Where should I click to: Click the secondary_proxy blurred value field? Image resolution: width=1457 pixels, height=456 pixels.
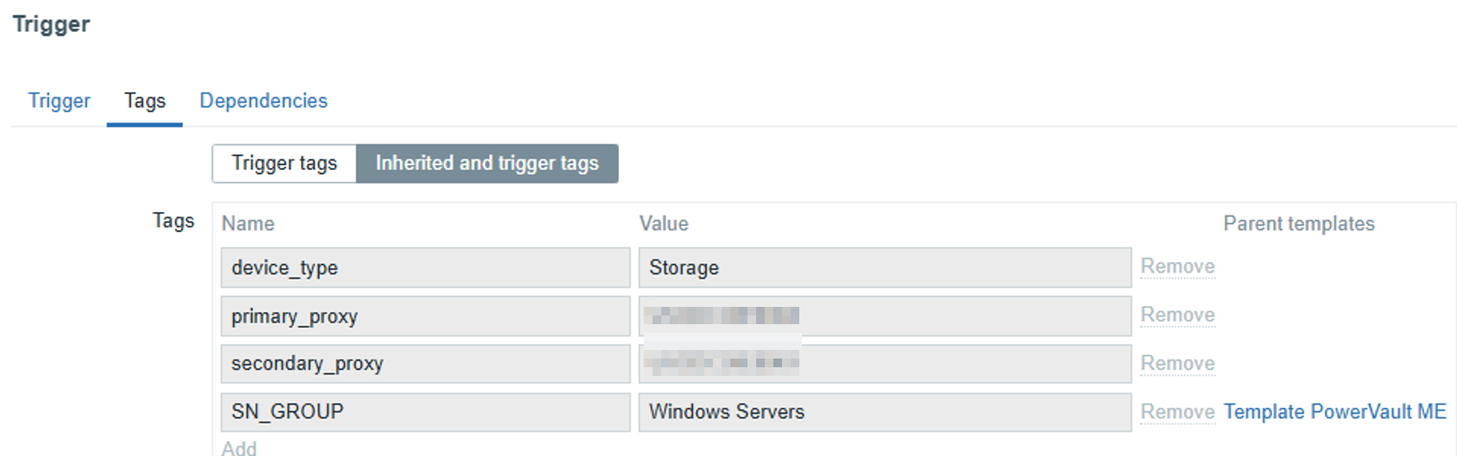pos(885,364)
